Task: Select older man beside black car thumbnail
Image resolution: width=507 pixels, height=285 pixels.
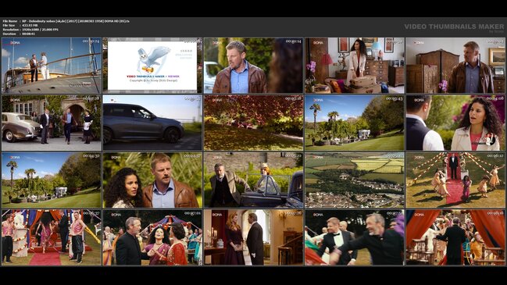Action: (x=253, y=180)
